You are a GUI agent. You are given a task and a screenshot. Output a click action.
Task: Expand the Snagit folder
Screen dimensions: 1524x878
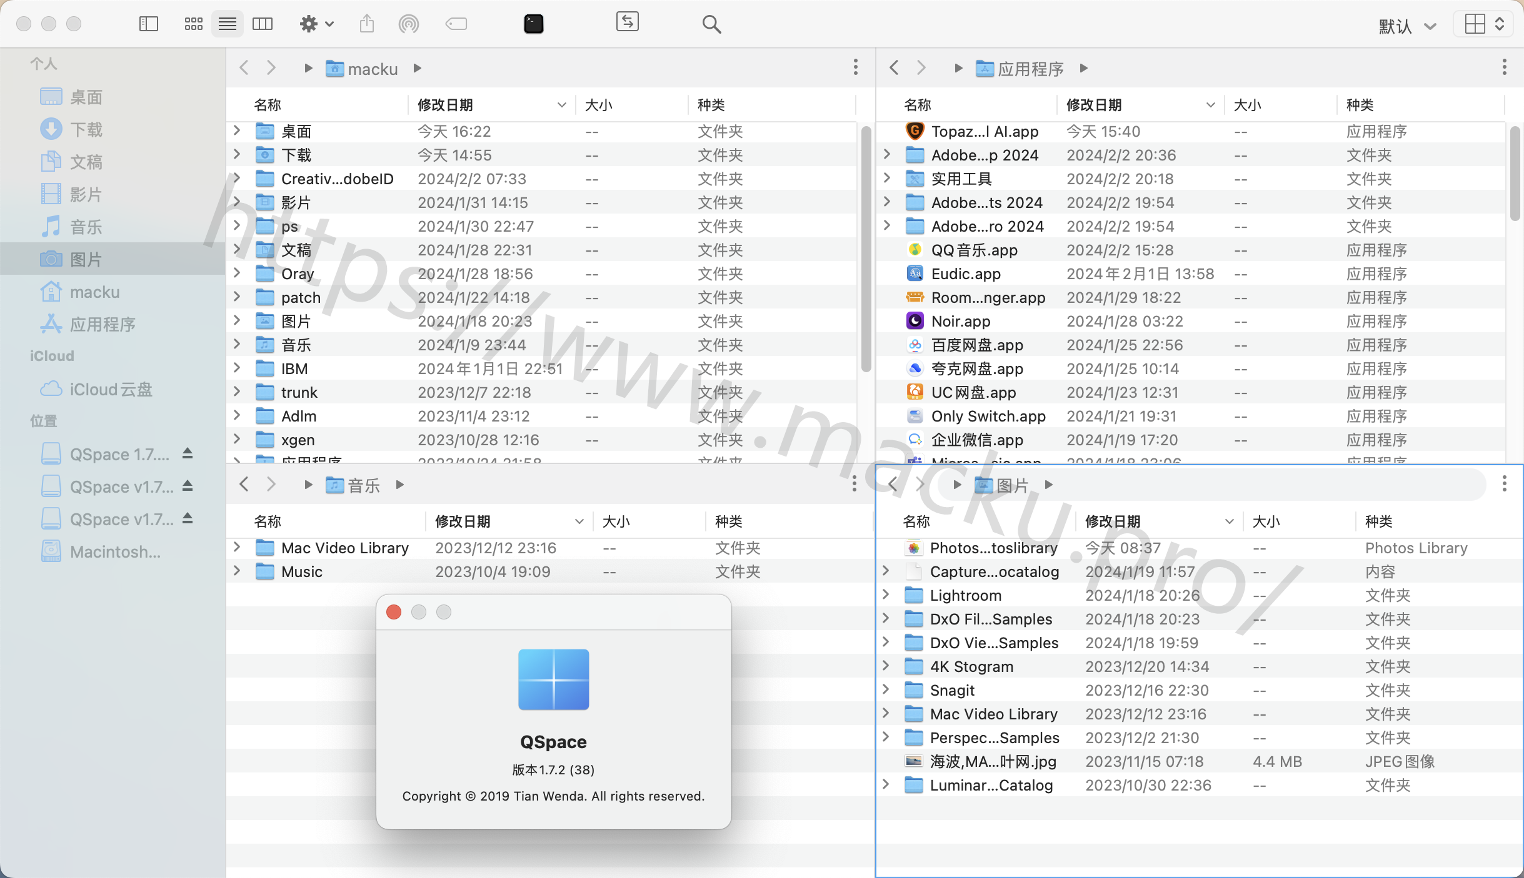click(886, 689)
